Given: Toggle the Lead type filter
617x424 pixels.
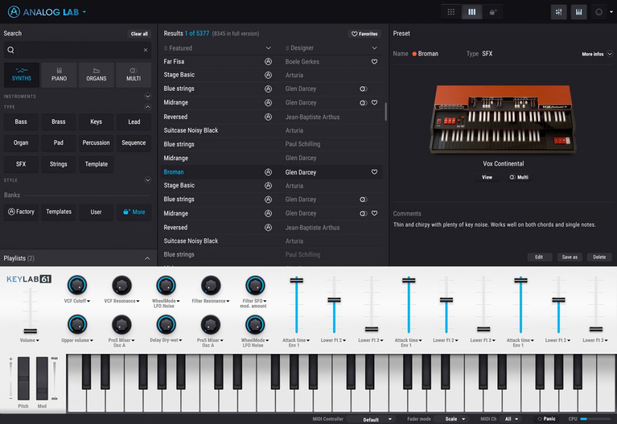Looking at the screenshot, I should 134,122.
